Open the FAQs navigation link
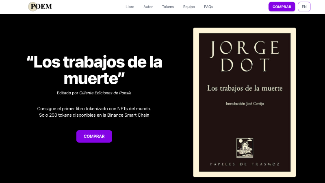 pyautogui.click(x=208, y=7)
